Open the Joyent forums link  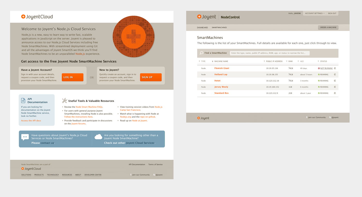(x=78, y=124)
